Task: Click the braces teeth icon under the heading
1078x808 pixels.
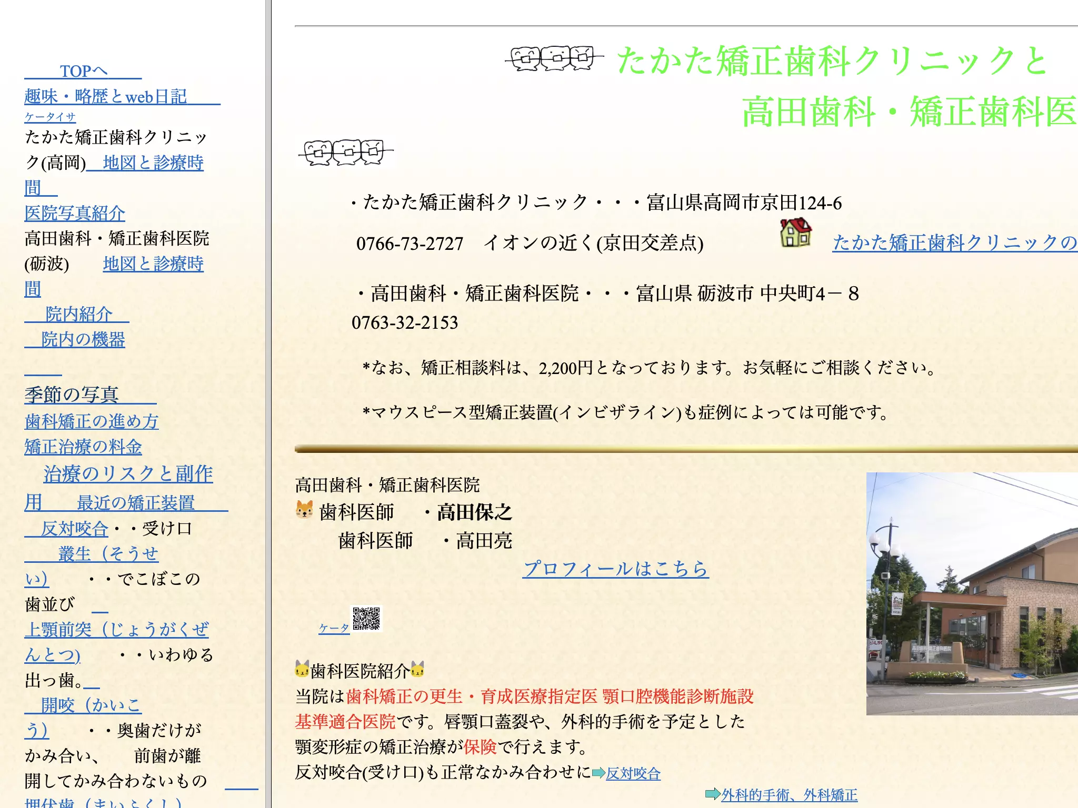Action: (x=346, y=153)
